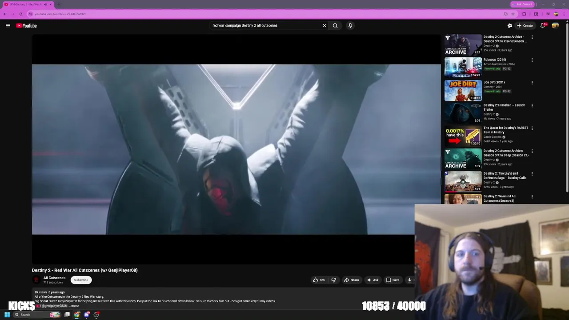The width and height of the screenshot is (569, 320).
Task: Click the page vertical scrollbar
Action: click(x=567, y=107)
